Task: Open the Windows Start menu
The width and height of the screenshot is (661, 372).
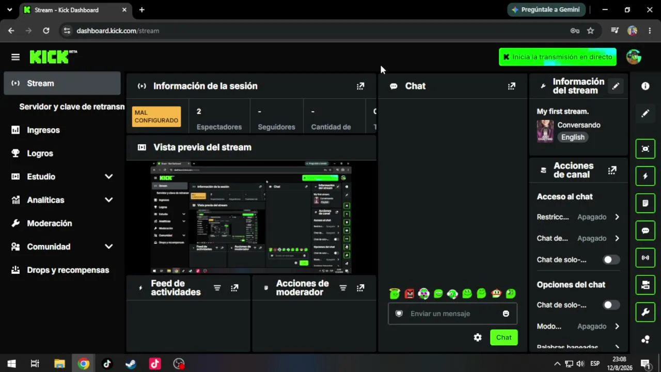Action: click(x=11, y=364)
